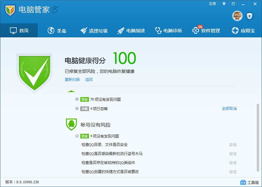Click the 返回 back link
The width and height of the screenshot is (262, 187).
pyautogui.click(x=89, y=80)
